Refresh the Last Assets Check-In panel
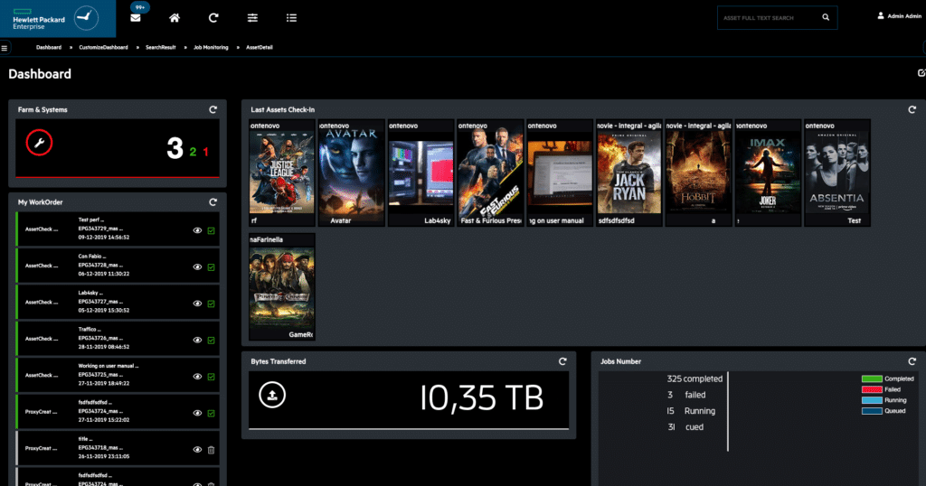926x486 pixels. click(x=912, y=109)
